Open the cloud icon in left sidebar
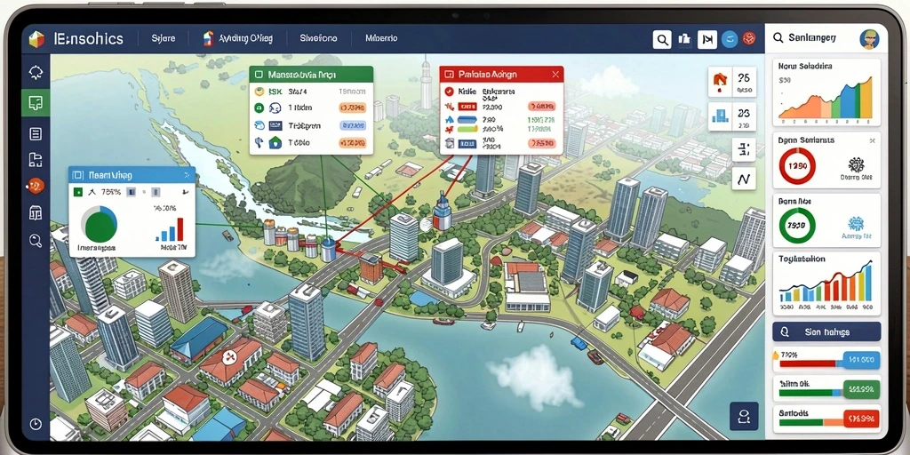The image size is (910, 455). (36, 72)
